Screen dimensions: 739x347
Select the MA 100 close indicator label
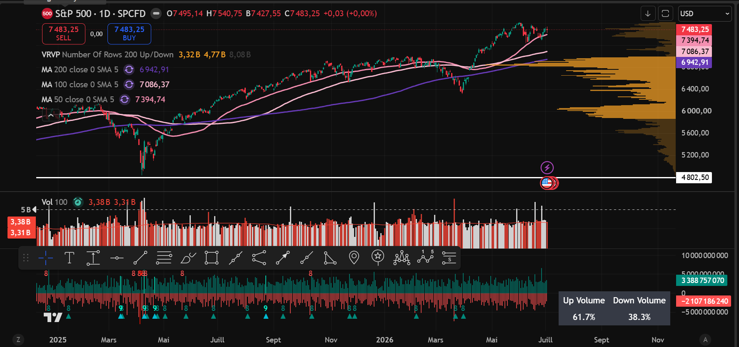click(x=80, y=84)
